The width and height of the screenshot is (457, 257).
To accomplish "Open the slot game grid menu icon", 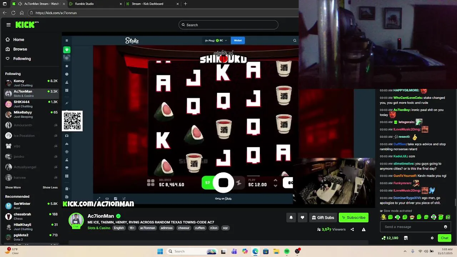I will point(151,183).
